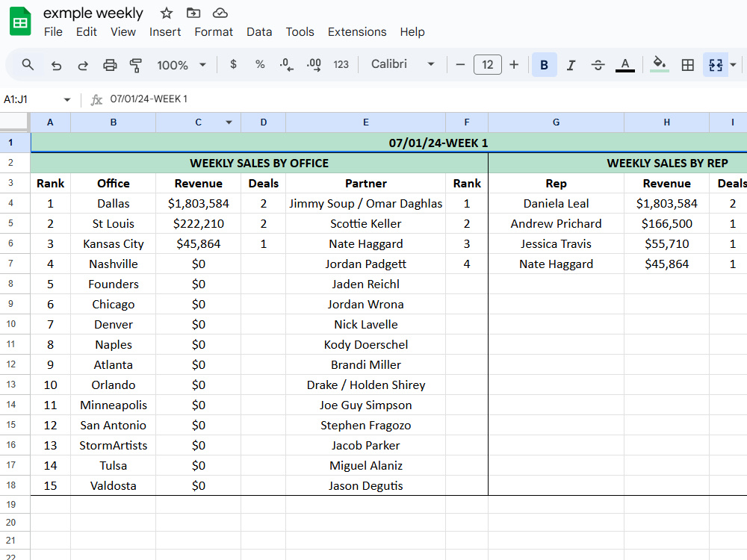Select WEEKLY SALES BY REP header cell

pos(618,163)
